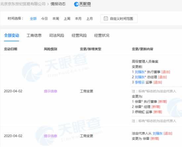Choose 本月 time filter
182x147 pixels.
click(x=78, y=19)
